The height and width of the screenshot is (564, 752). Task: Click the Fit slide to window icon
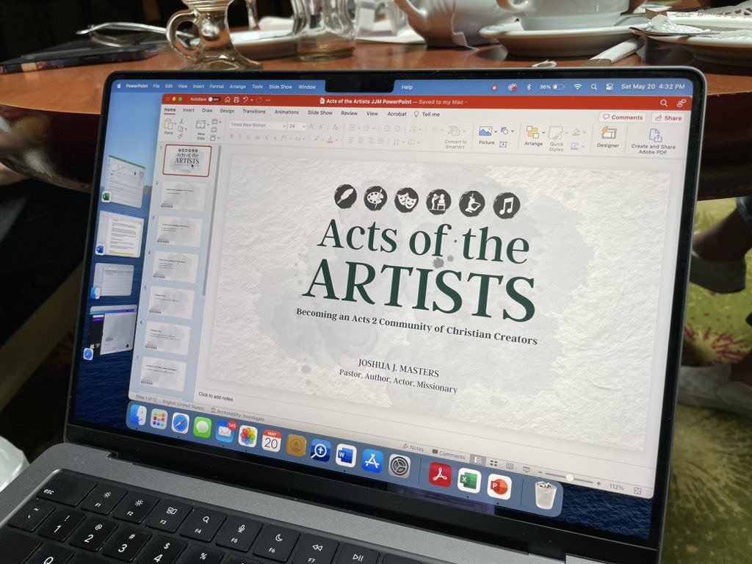637,491
